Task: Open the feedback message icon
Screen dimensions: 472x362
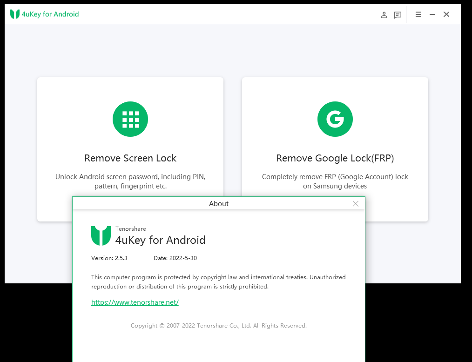Action: (x=398, y=15)
